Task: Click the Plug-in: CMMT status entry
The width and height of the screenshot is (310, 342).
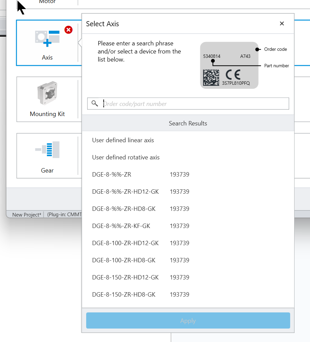Action: (x=64, y=215)
